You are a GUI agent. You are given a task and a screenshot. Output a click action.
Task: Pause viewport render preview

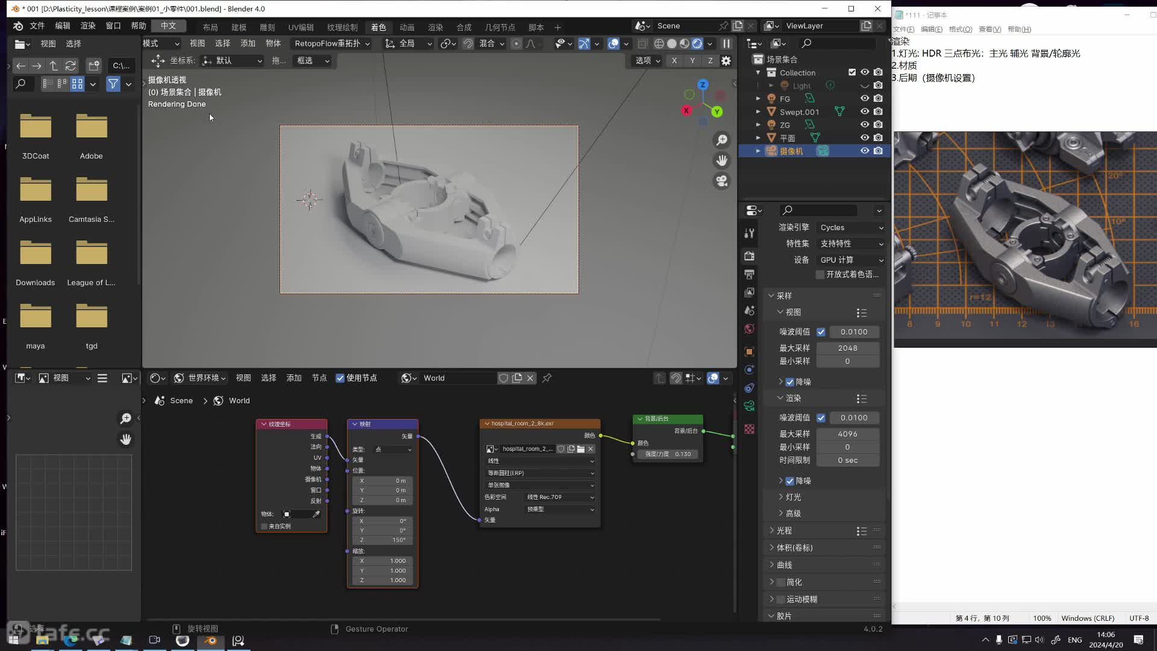(x=726, y=43)
